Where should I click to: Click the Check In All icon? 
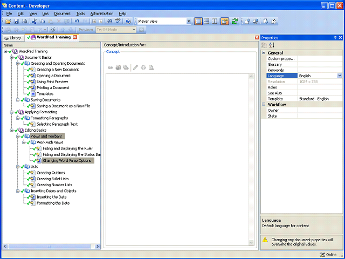(256, 22)
